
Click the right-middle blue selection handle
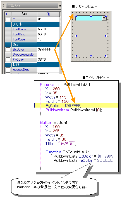coord(106,36)
